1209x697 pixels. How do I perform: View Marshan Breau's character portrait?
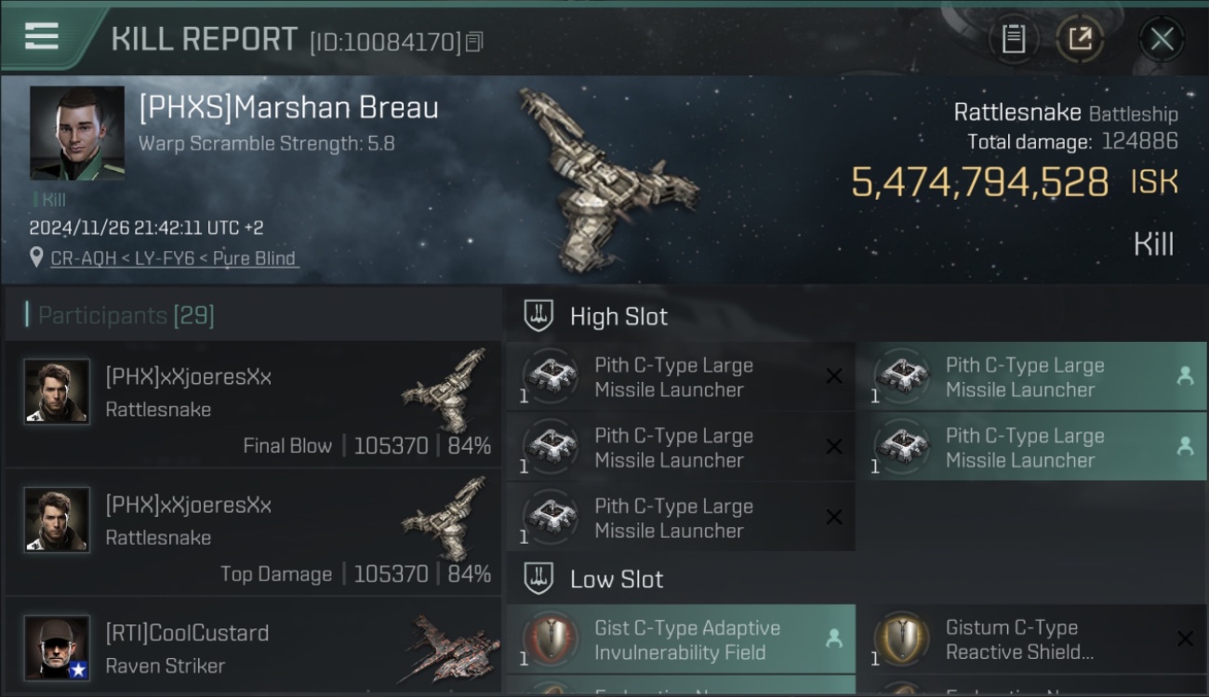point(77,133)
